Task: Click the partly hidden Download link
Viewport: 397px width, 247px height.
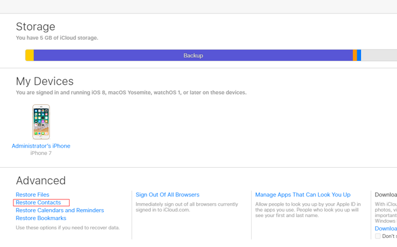Action: click(x=386, y=229)
